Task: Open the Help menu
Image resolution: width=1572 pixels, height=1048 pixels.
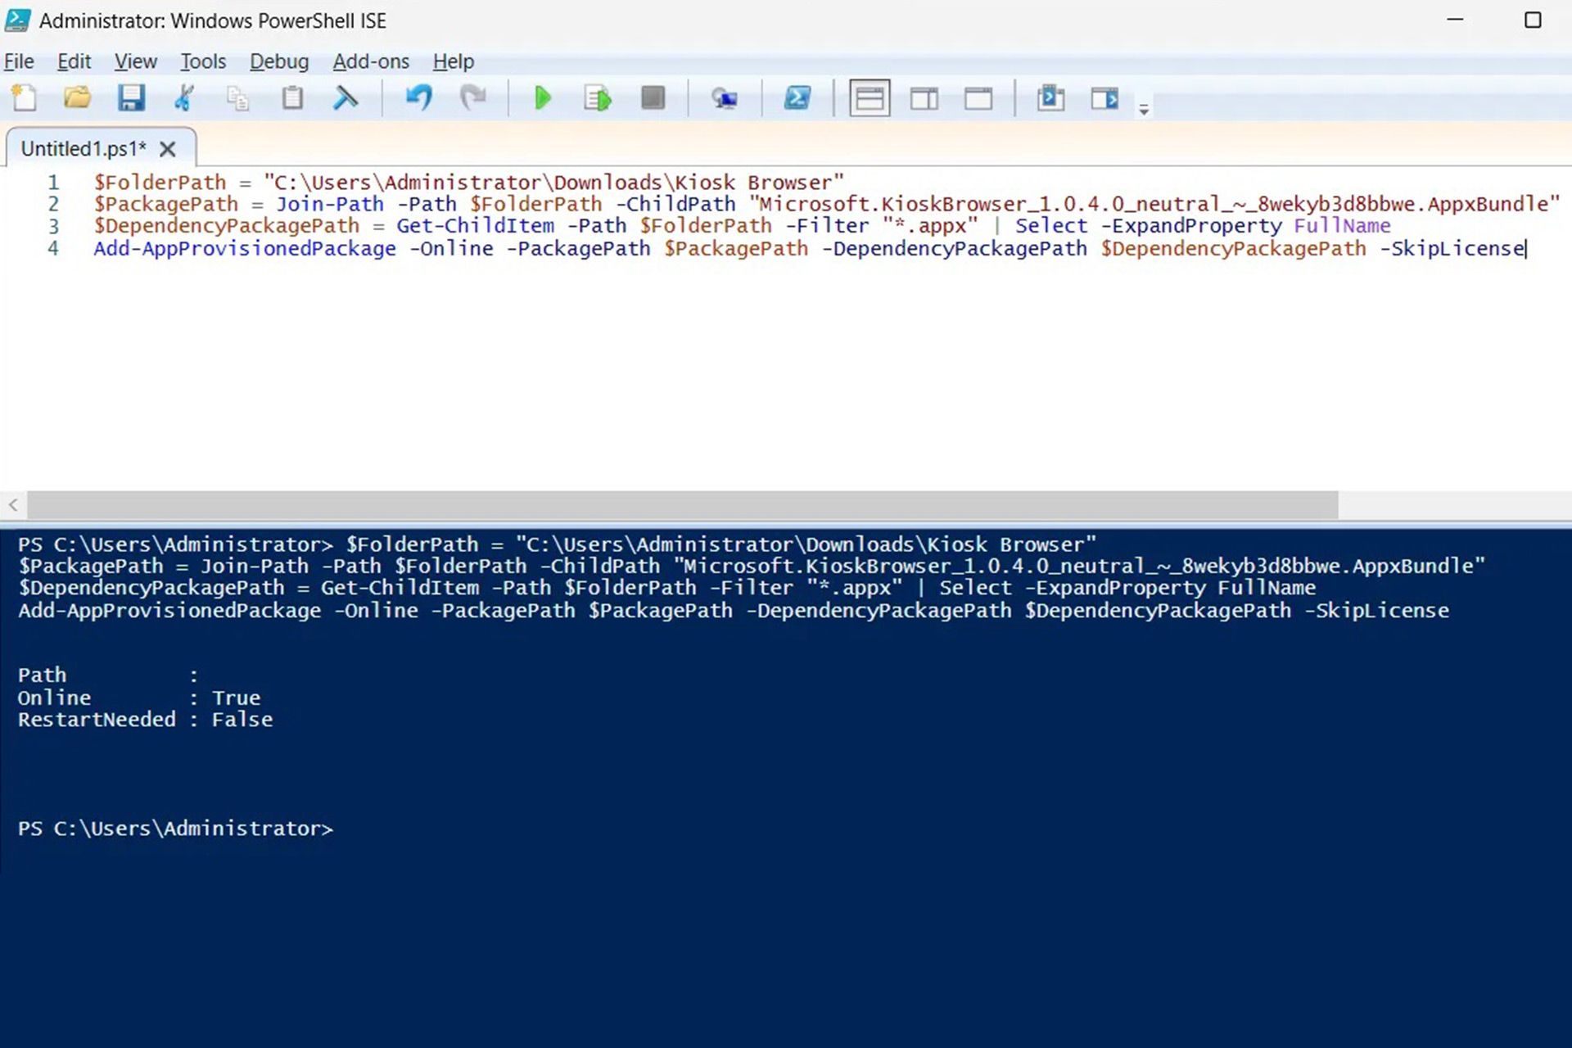Action: click(454, 61)
